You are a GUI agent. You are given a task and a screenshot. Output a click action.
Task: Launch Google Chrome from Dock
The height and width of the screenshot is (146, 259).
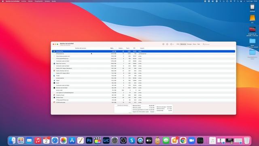click(183, 141)
